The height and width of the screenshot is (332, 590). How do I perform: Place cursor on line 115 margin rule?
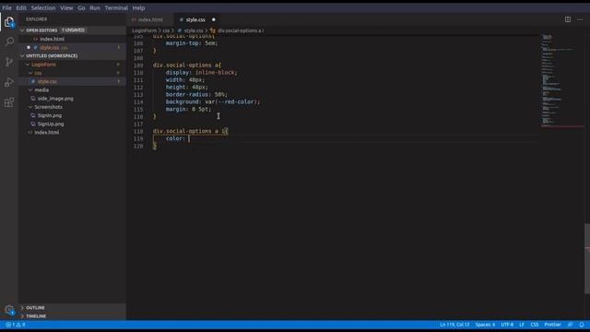tap(188, 109)
